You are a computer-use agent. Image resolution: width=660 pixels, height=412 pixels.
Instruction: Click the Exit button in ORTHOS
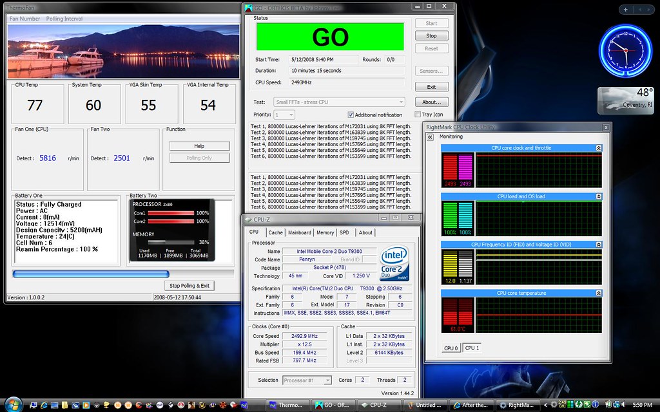pos(431,87)
